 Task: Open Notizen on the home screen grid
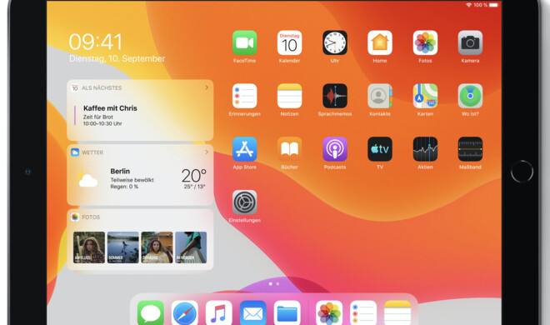289,96
